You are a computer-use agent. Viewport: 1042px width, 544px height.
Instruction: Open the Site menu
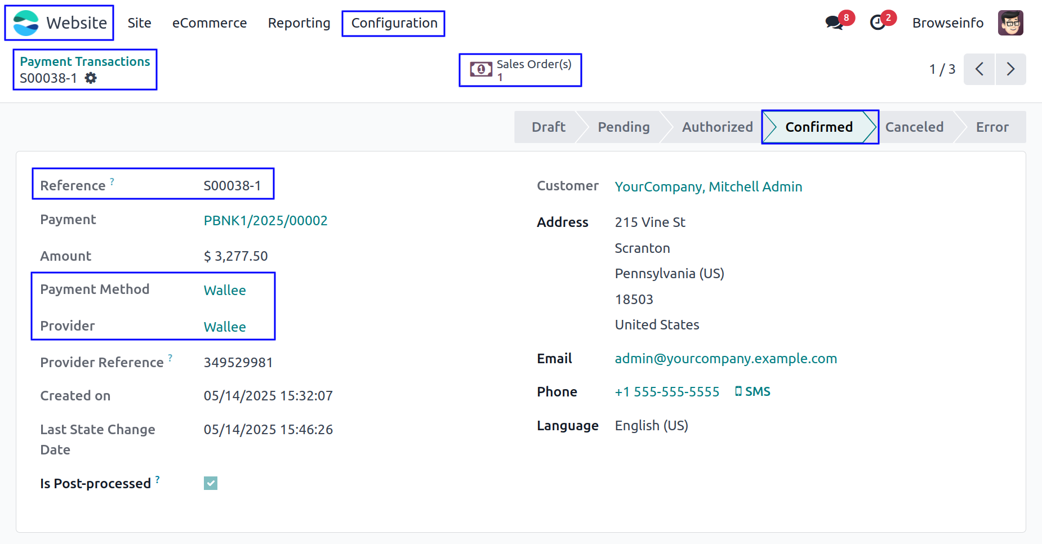pyautogui.click(x=139, y=23)
